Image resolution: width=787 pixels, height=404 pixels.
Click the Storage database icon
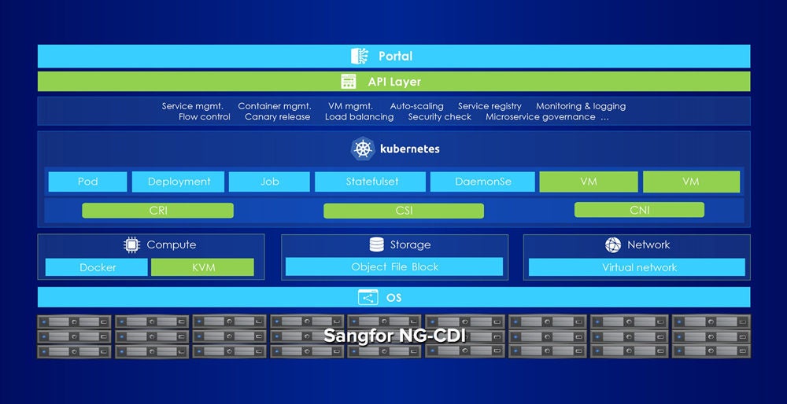point(376,244)
